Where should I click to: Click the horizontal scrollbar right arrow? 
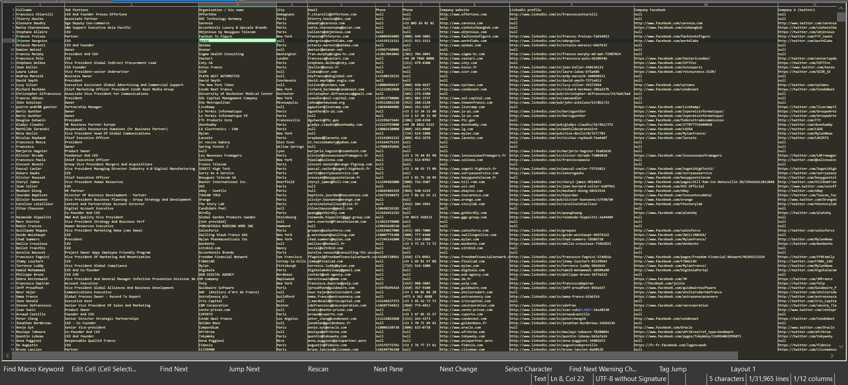pyautogui.click(x=832, y=355)
